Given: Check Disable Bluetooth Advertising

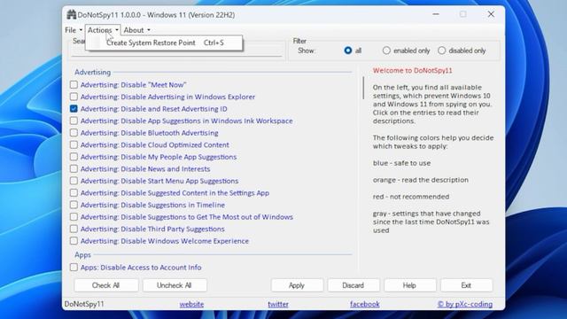Looking at the screenshot, I should click(74, 133).
